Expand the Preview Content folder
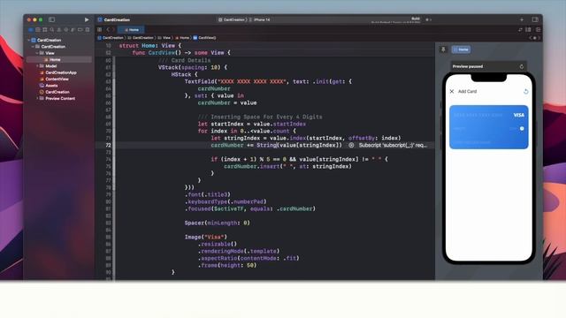The height and width of the screenshot is (318, 566). [x=37, y=98]
